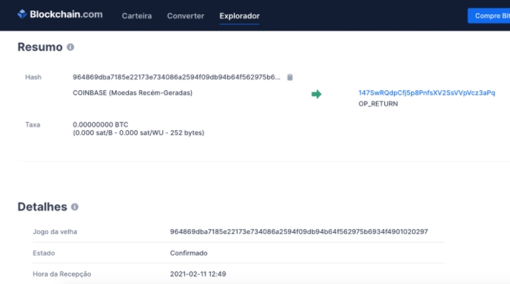Viewport: 510px width, 284px height.
Task: Click the Jogo da velha label
Action: click(x=55, y=232)
